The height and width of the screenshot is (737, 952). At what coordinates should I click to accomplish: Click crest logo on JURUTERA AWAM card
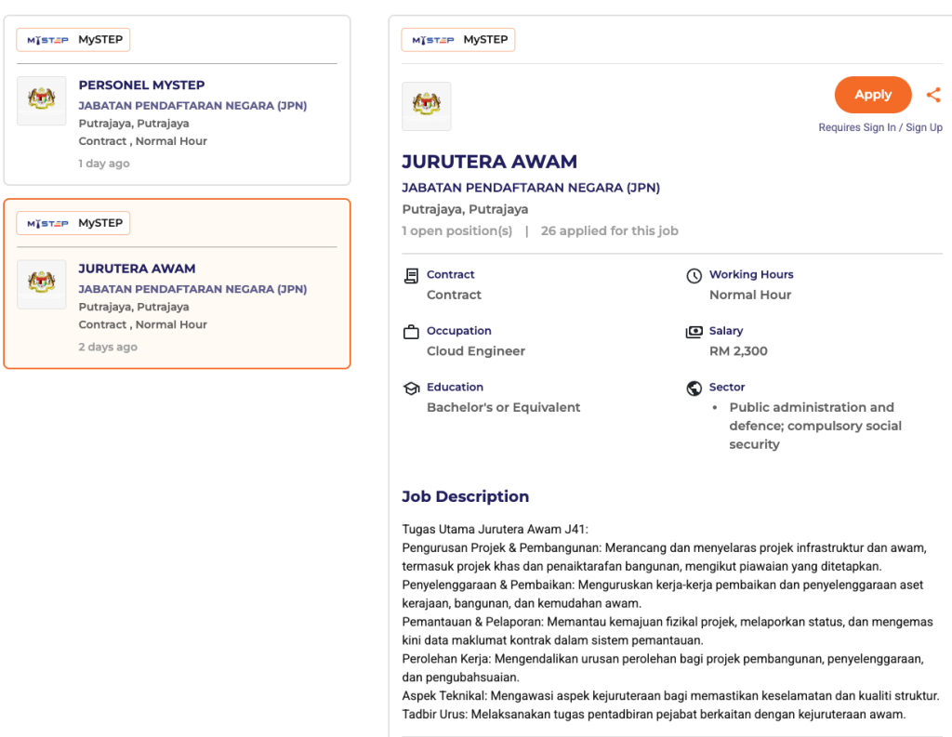point(42,284)
